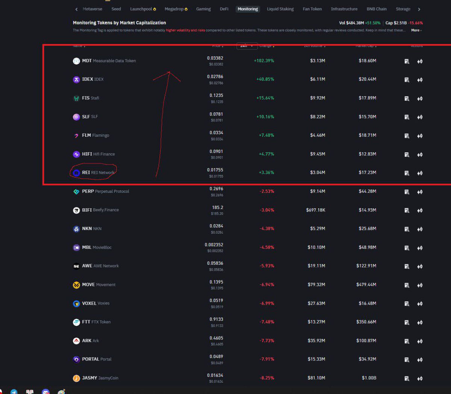This screenshot has height=394, width=451.
Task: Click the $1.00B market cap value
Action: tap(369, 378)
